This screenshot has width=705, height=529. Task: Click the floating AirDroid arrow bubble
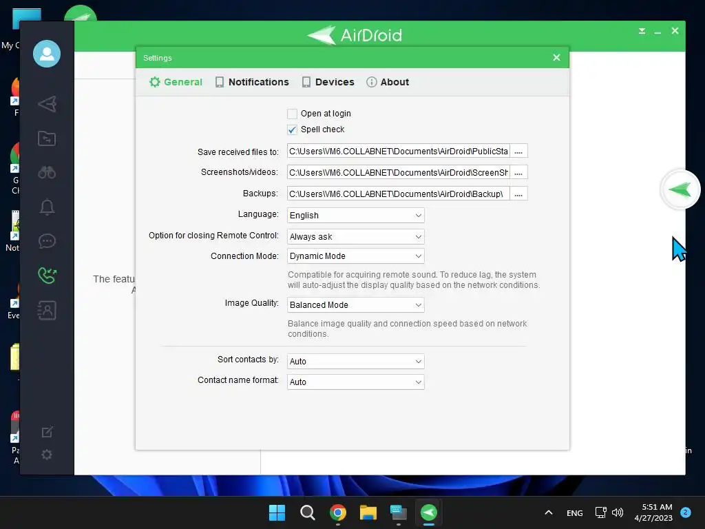[x=680, y=189]
